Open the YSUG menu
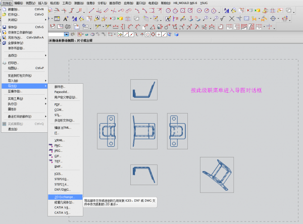 click(204, 3)
